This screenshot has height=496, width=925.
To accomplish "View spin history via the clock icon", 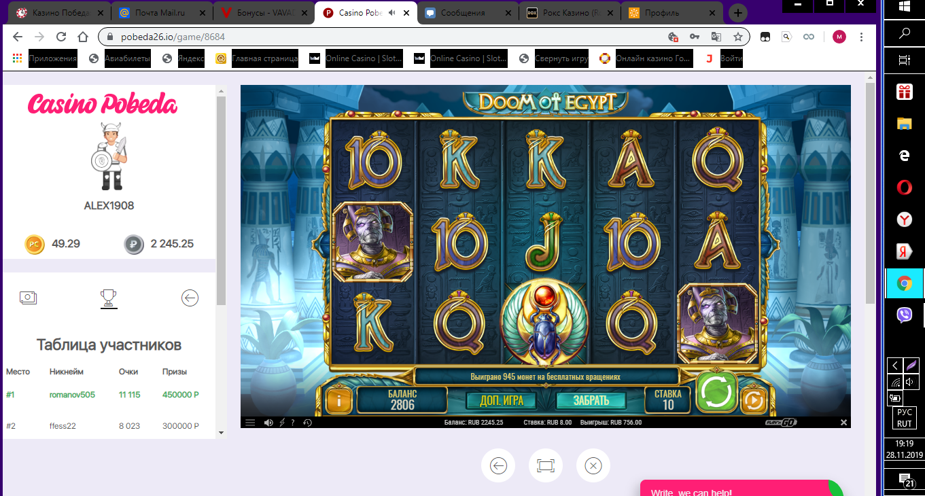I will (x=307, y=422).
